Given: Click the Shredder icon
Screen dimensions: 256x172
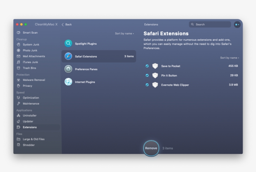Looking at the screenshot, I should pos(18,145).
